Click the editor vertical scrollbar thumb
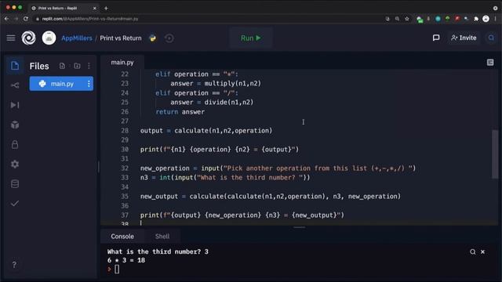502x282 pixels. pyautogui.click(x=495, y=154)
